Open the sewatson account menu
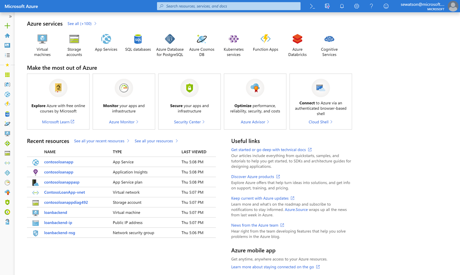The height and width of the screenshot is (275, 460). pyautogui.click(x=429, y=6)
